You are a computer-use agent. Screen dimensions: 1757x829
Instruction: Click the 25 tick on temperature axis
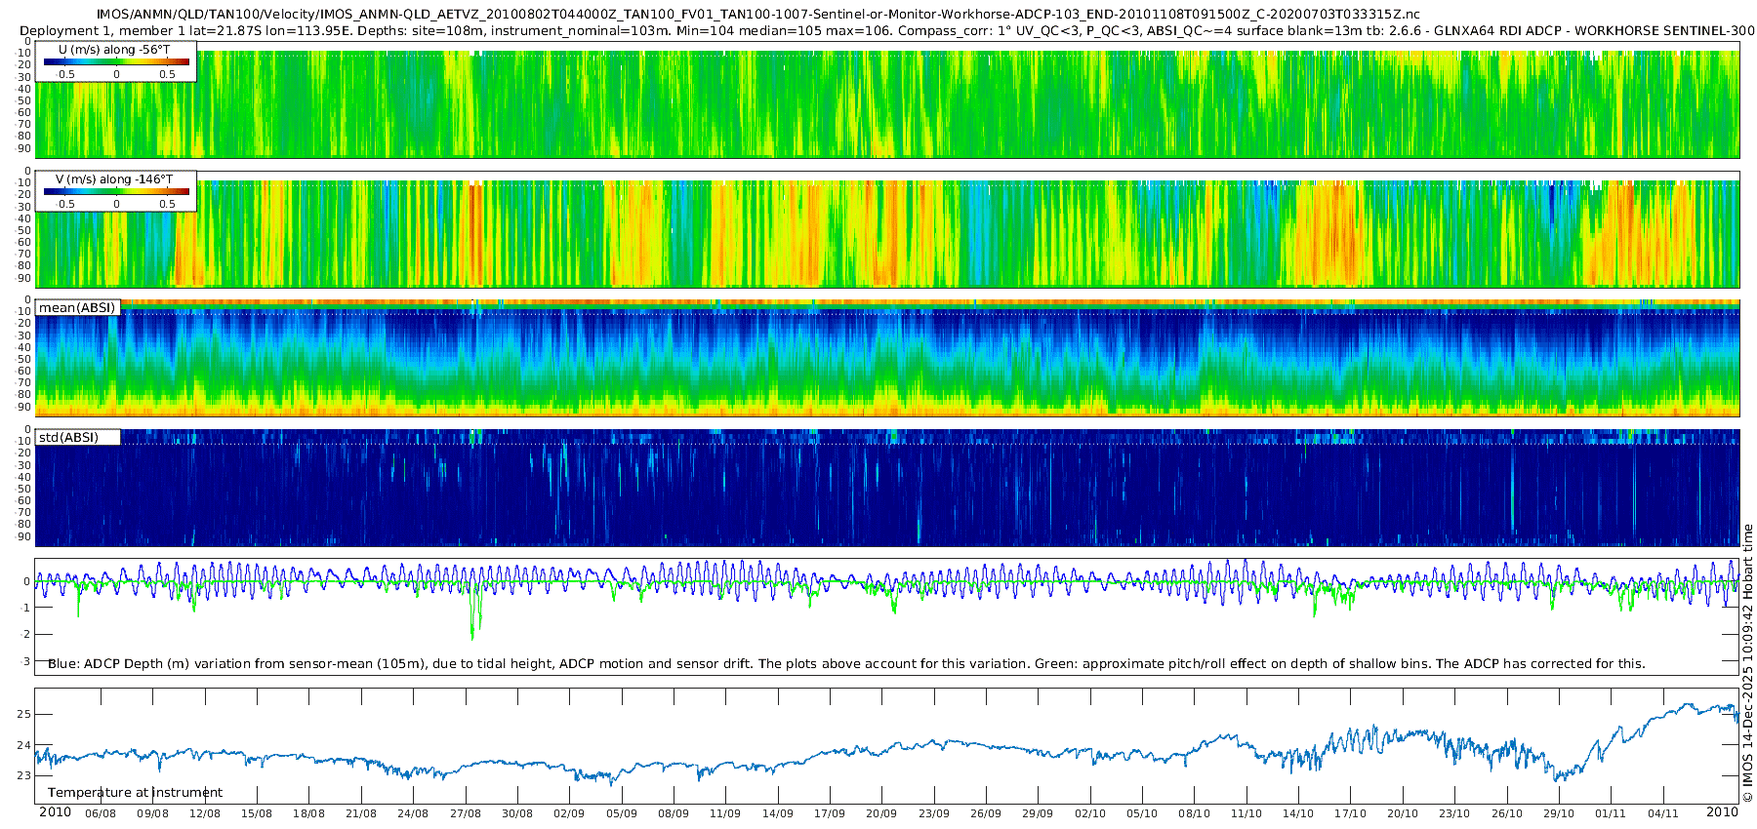[24, 714]
